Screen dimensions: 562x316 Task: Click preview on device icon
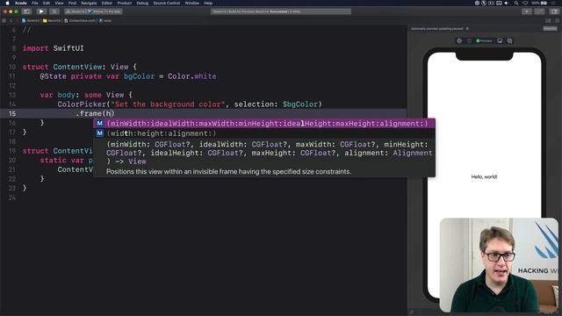(x=500, y=41)
